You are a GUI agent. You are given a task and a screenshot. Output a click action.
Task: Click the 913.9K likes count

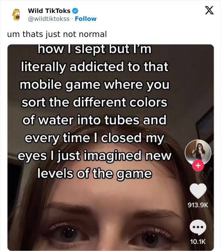[x=198, y=205]
